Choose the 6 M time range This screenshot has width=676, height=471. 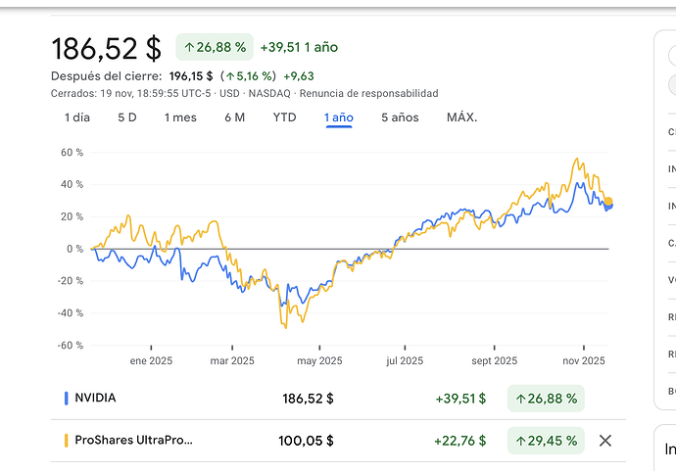[234, 118]
